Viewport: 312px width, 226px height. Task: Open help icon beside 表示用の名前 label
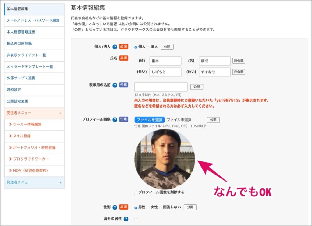tap(115, 85)
